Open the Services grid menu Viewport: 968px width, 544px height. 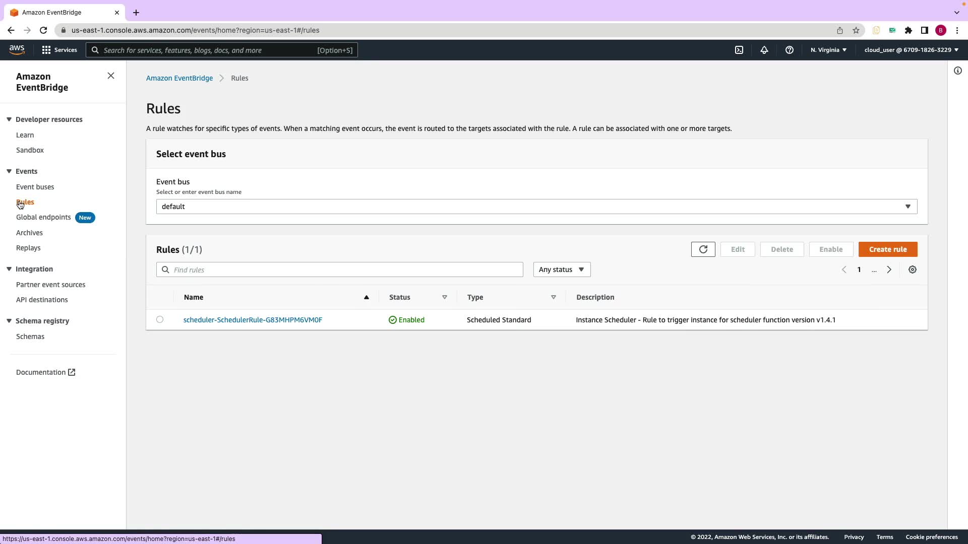coord(59,50)
